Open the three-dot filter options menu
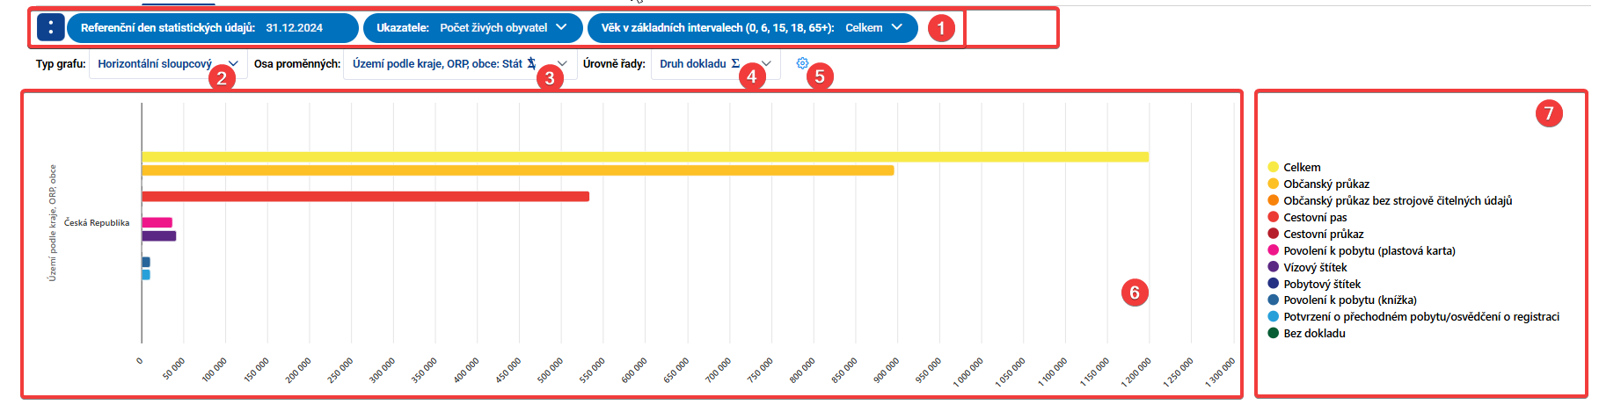 click(50, 27)
